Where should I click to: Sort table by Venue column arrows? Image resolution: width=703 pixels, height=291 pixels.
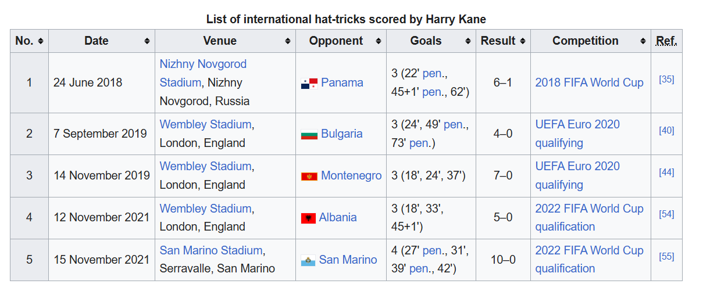(288, 41)
